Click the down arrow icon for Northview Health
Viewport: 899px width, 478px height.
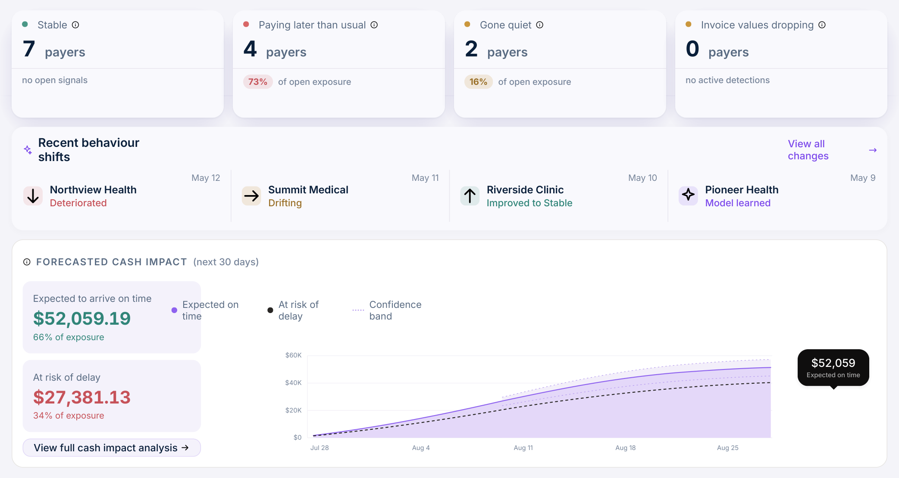[33, 196]
